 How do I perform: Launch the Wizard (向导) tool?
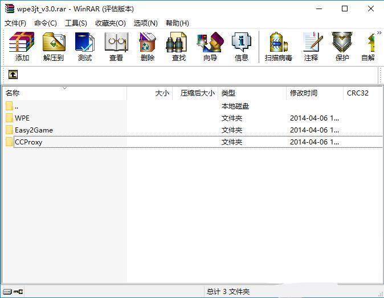pos(210,47)
